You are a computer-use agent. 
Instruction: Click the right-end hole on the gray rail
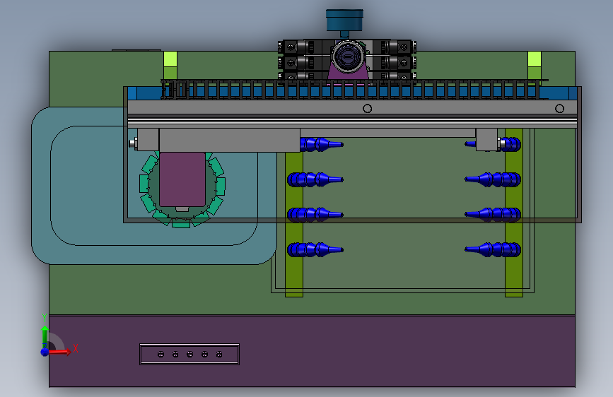[x=559, y=108]
